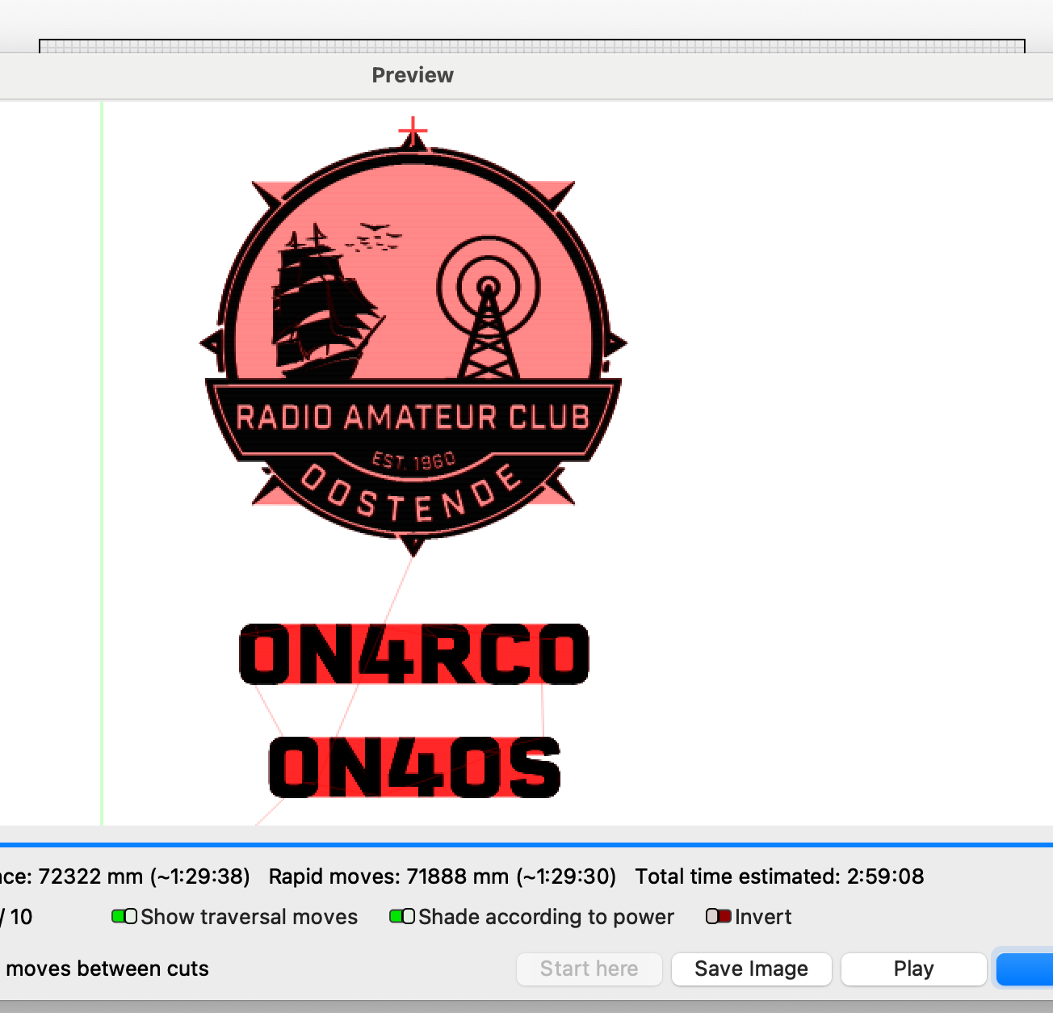
Task: Toggle Show traversal moves switch
Action: click(124, 917)
